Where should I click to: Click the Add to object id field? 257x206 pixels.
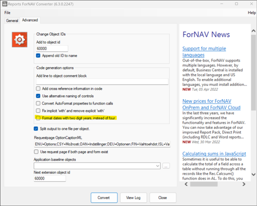52,49
